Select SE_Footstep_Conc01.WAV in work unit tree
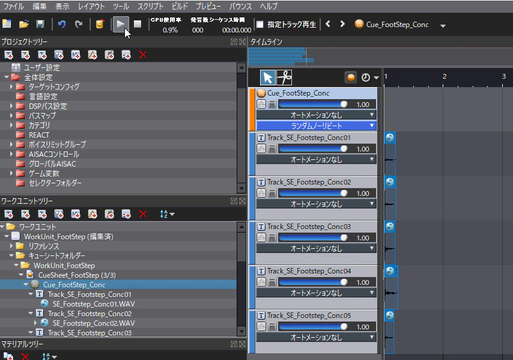This screenshot has height=360, width=513. (x=94, y=304)
